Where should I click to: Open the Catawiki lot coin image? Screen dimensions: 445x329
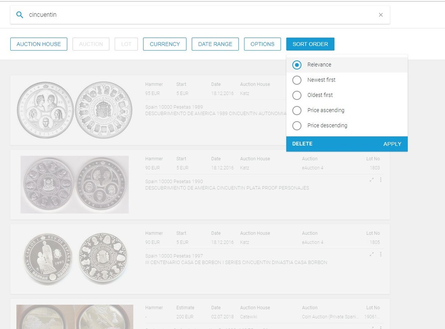coord(75,317)
